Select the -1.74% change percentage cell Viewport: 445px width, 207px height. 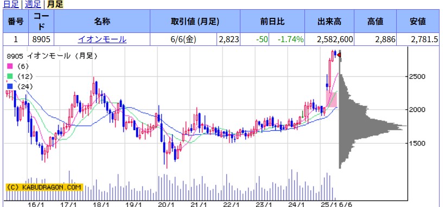pyautogui.click(x=287, y=39)
